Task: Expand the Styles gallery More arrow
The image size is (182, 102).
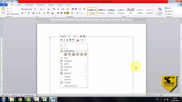Action: click(156, 14)
